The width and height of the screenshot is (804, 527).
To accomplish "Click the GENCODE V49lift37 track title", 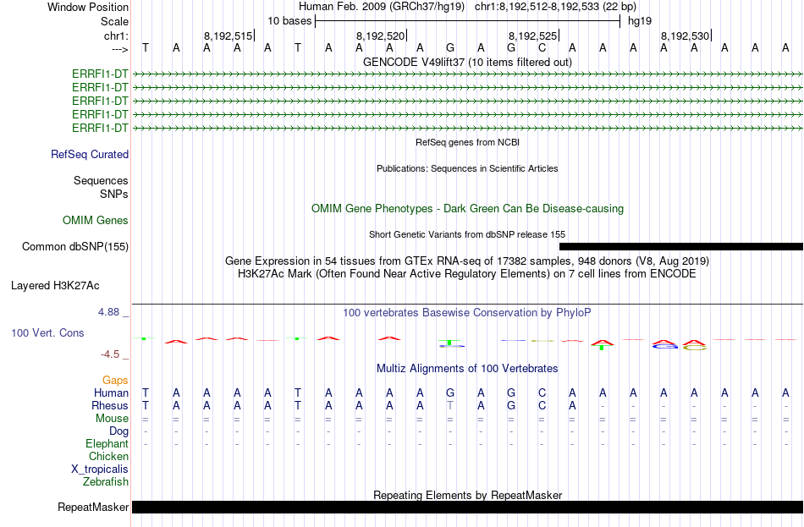I will pyautogui.click(x=468, y=62).
